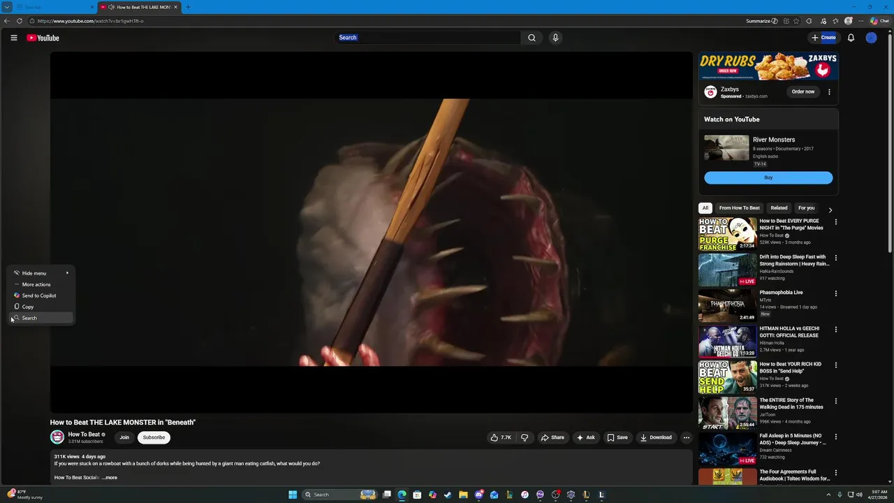The height and width of the screenshot is (503, 894).
Task: Open options for EVERY PURGE NIGHT video
Action: tap(835, 222)
